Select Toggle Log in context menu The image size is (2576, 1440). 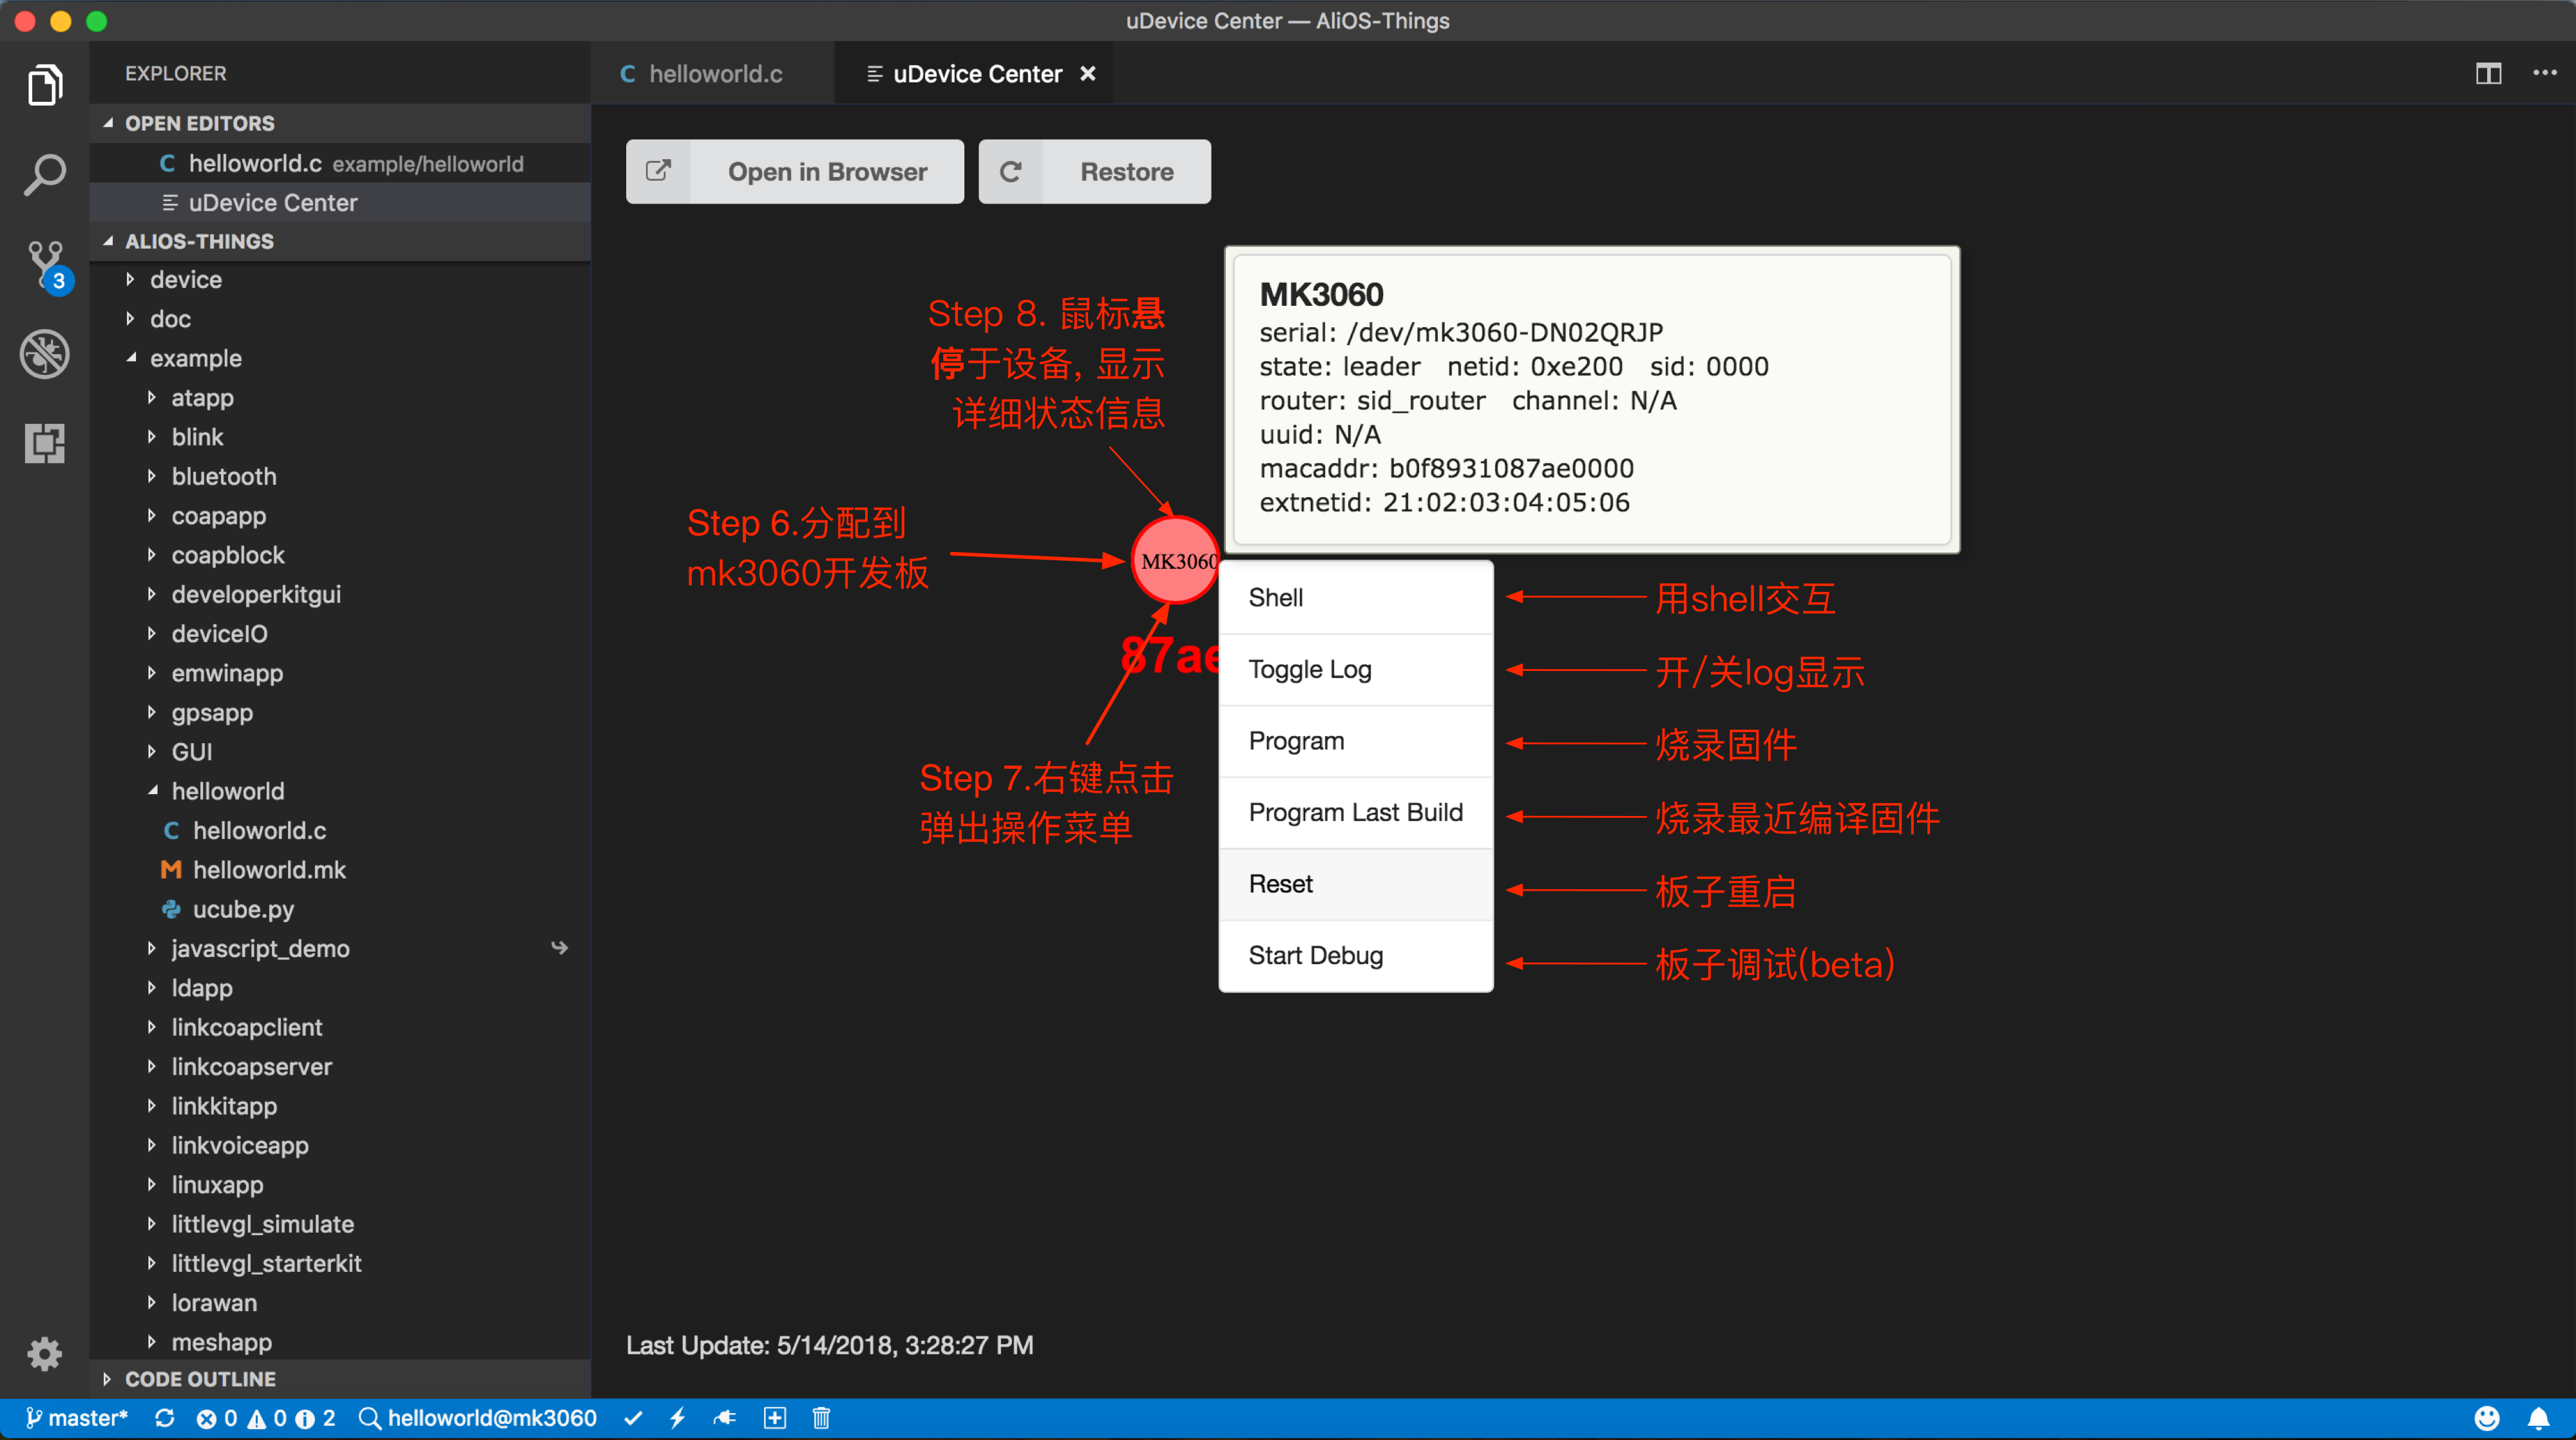point(1309,669)
